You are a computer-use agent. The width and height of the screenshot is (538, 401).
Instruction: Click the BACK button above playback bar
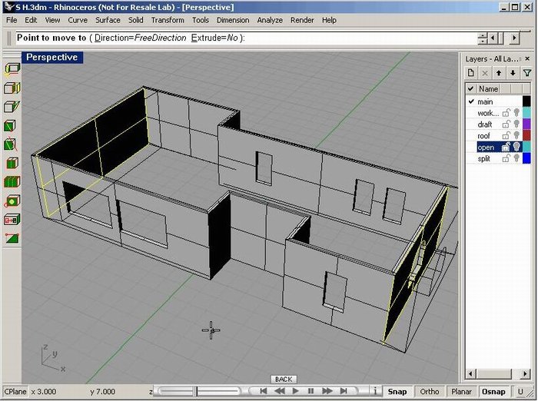(284, 379)
